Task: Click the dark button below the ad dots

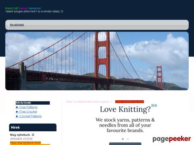Action: coord(125,144)
